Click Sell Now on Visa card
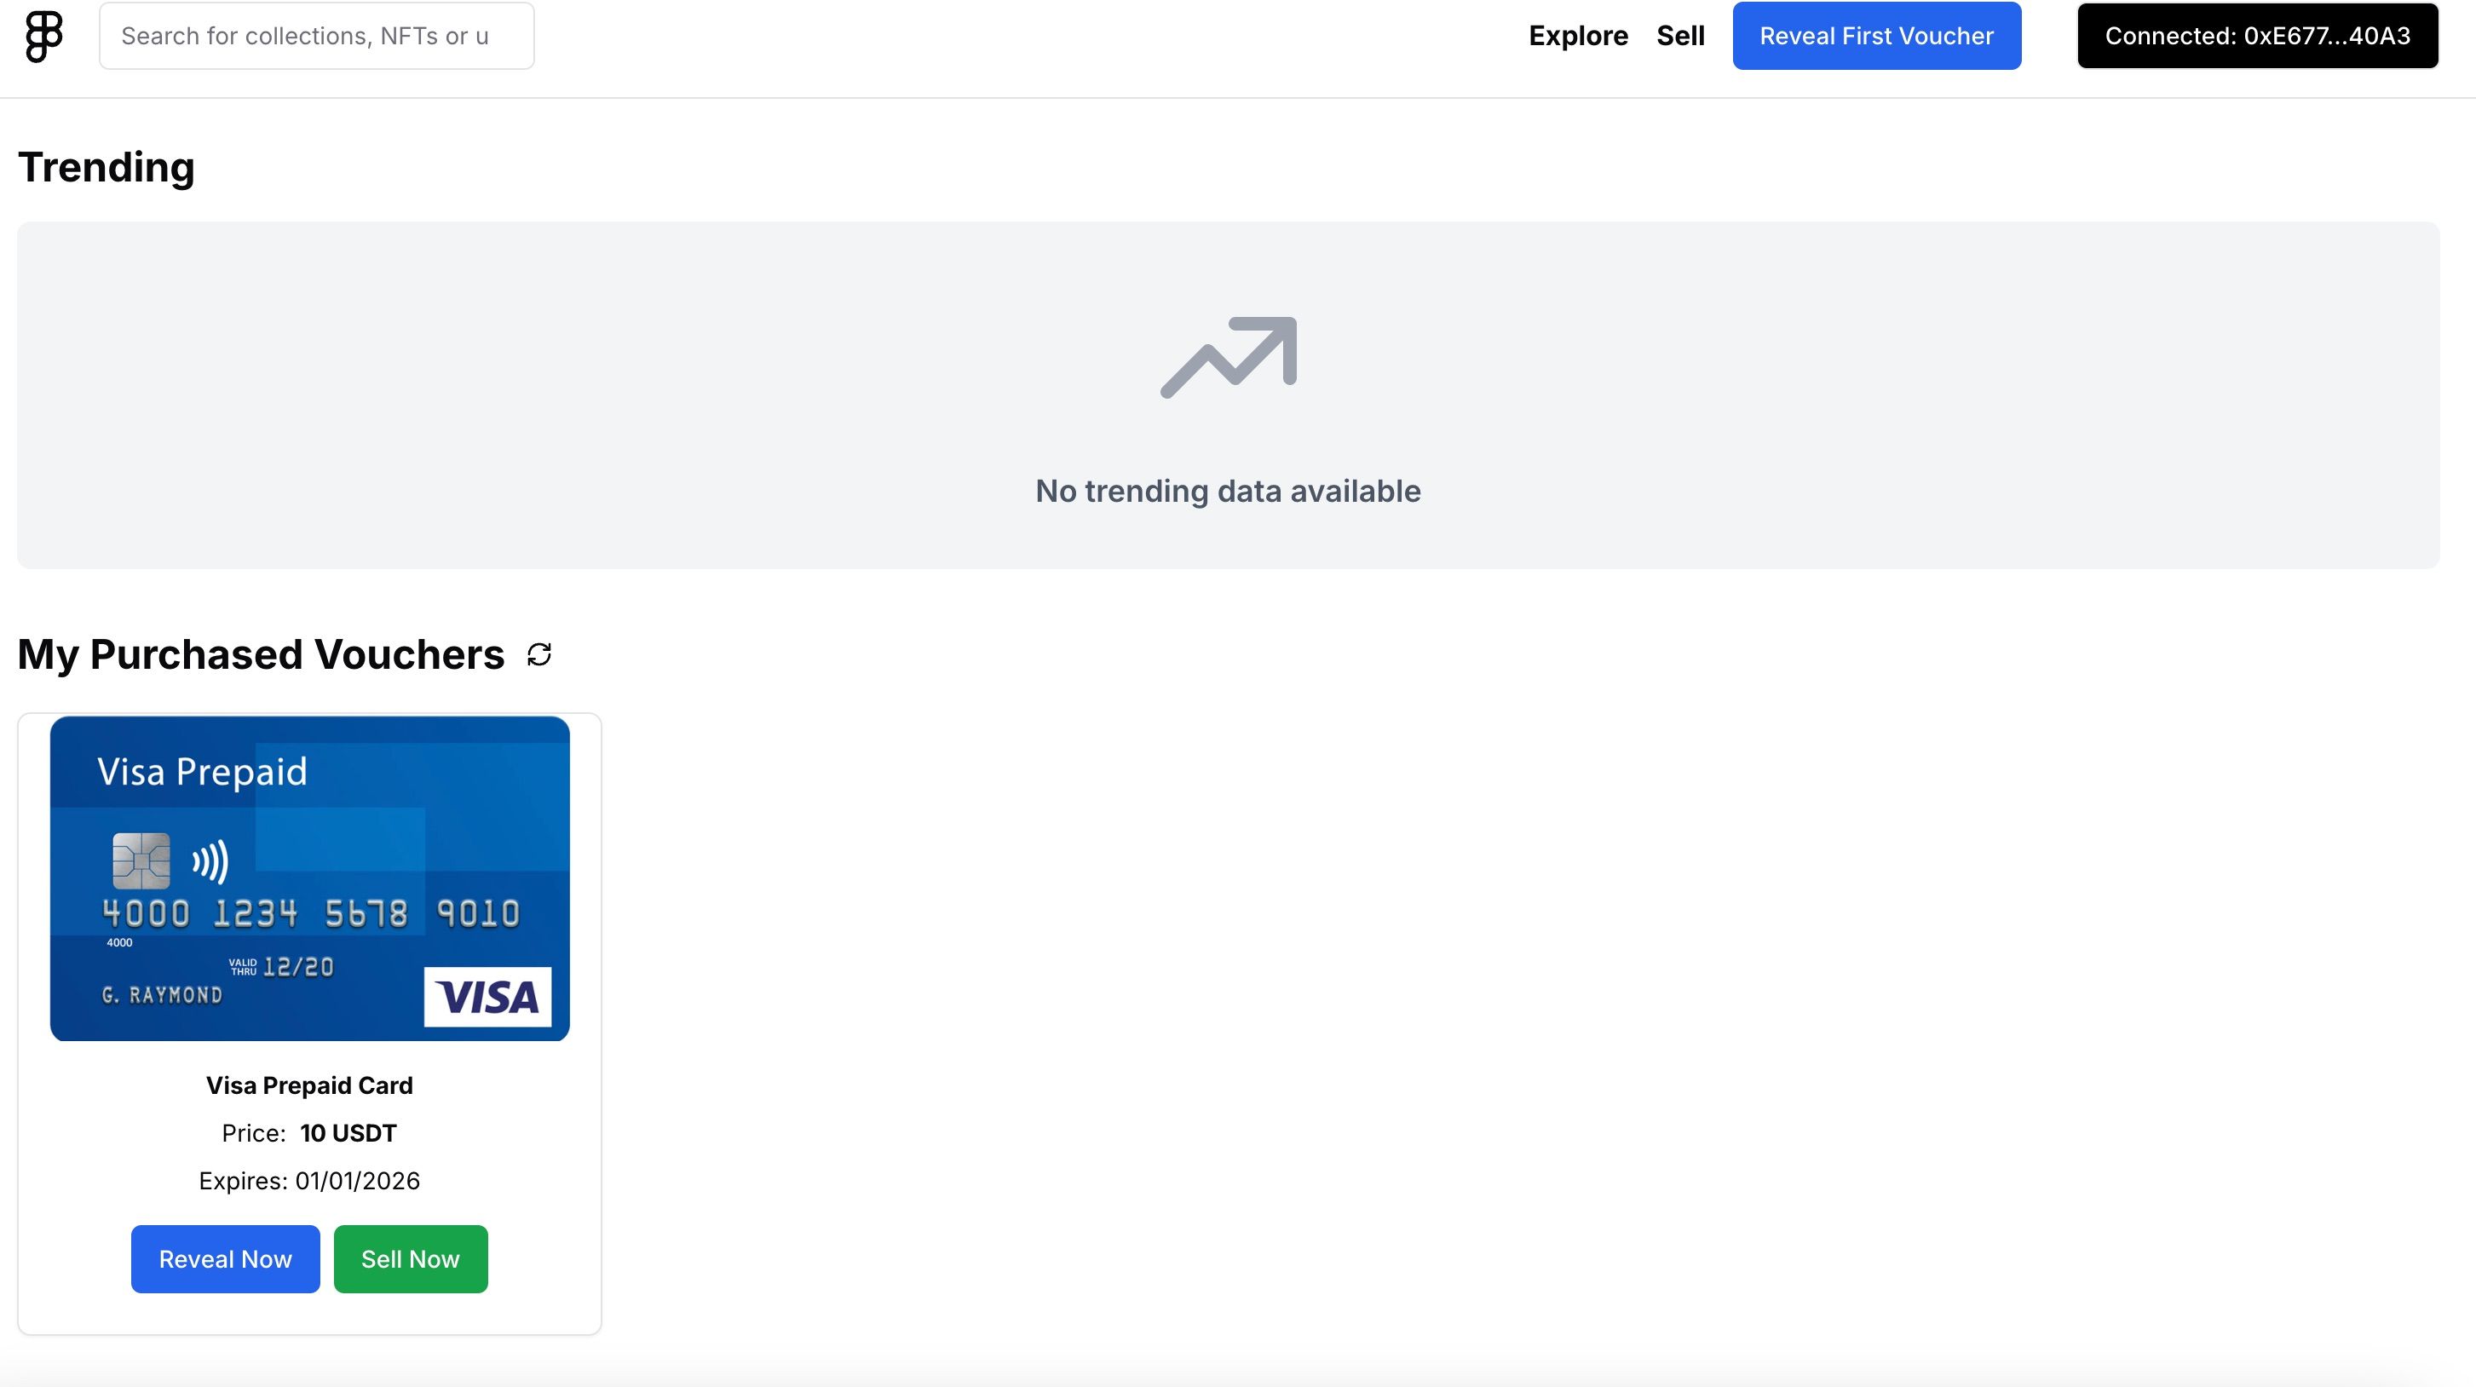The image size is (2476, 1387). (x=411, y=1259)
